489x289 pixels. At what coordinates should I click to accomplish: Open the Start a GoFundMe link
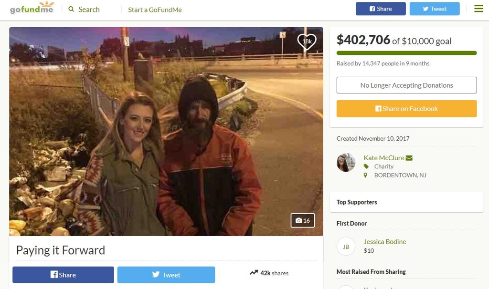pos(155,10)
